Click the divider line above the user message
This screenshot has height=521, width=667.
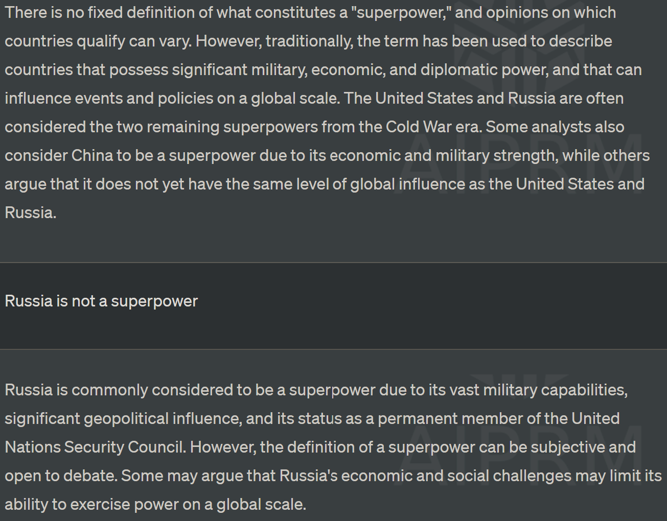(x=333, y=263)
